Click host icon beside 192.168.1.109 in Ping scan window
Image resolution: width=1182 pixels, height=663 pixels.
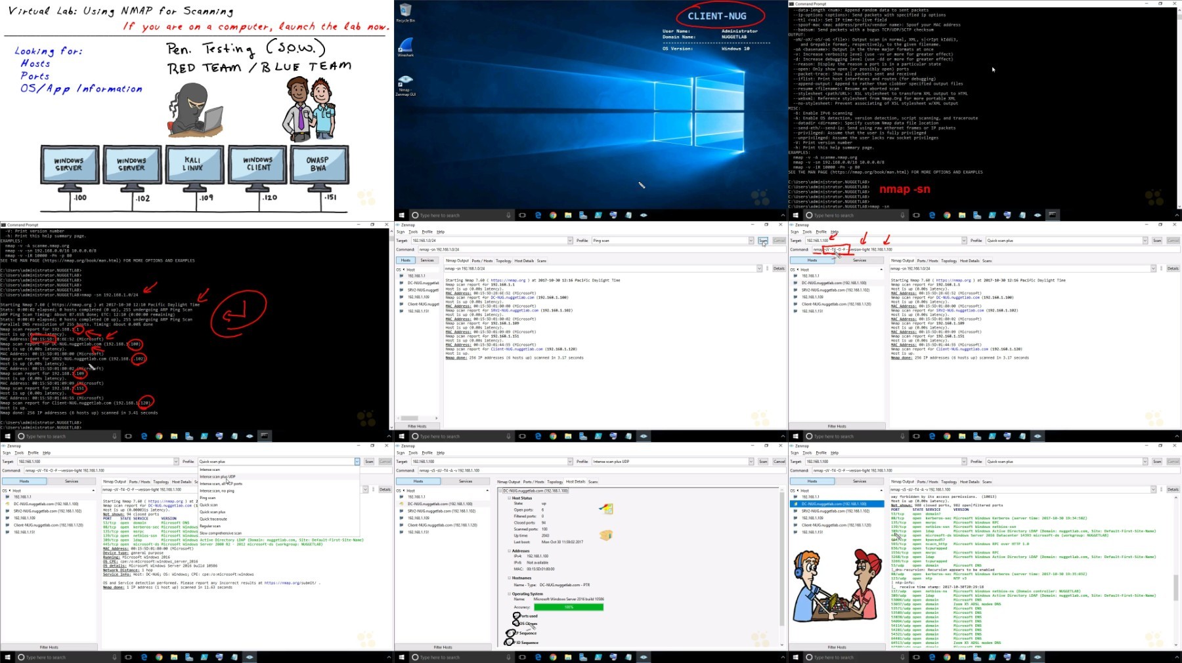click(401, 297)
